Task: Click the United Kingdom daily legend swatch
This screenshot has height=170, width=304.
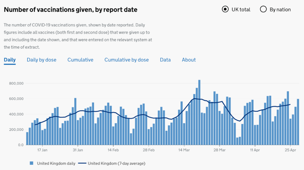Action: 32,163
